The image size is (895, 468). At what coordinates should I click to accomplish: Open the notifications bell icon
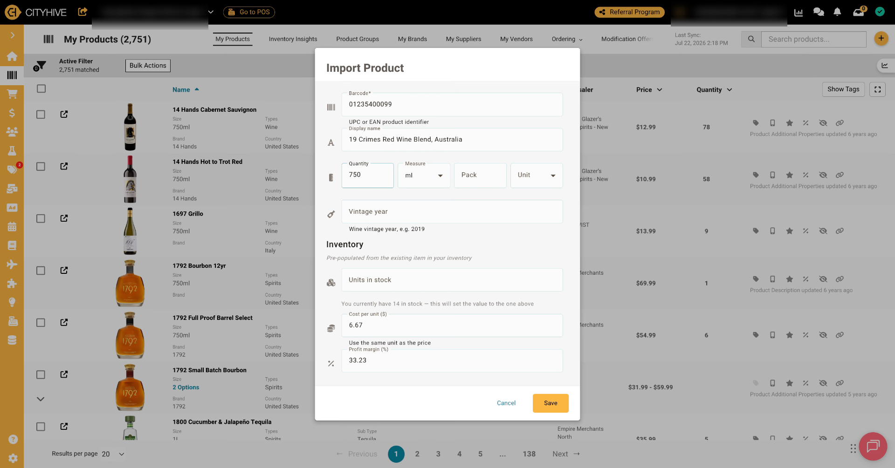click(x=837, y=12)
